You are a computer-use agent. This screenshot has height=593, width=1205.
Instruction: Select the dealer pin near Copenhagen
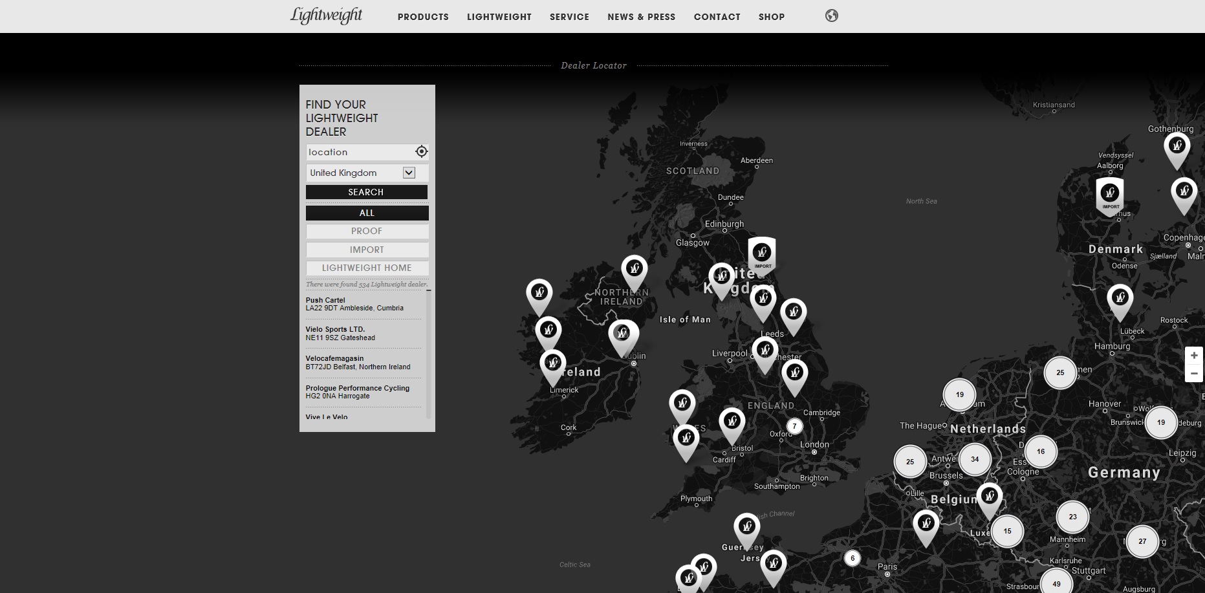click(x=1184, y=195)
